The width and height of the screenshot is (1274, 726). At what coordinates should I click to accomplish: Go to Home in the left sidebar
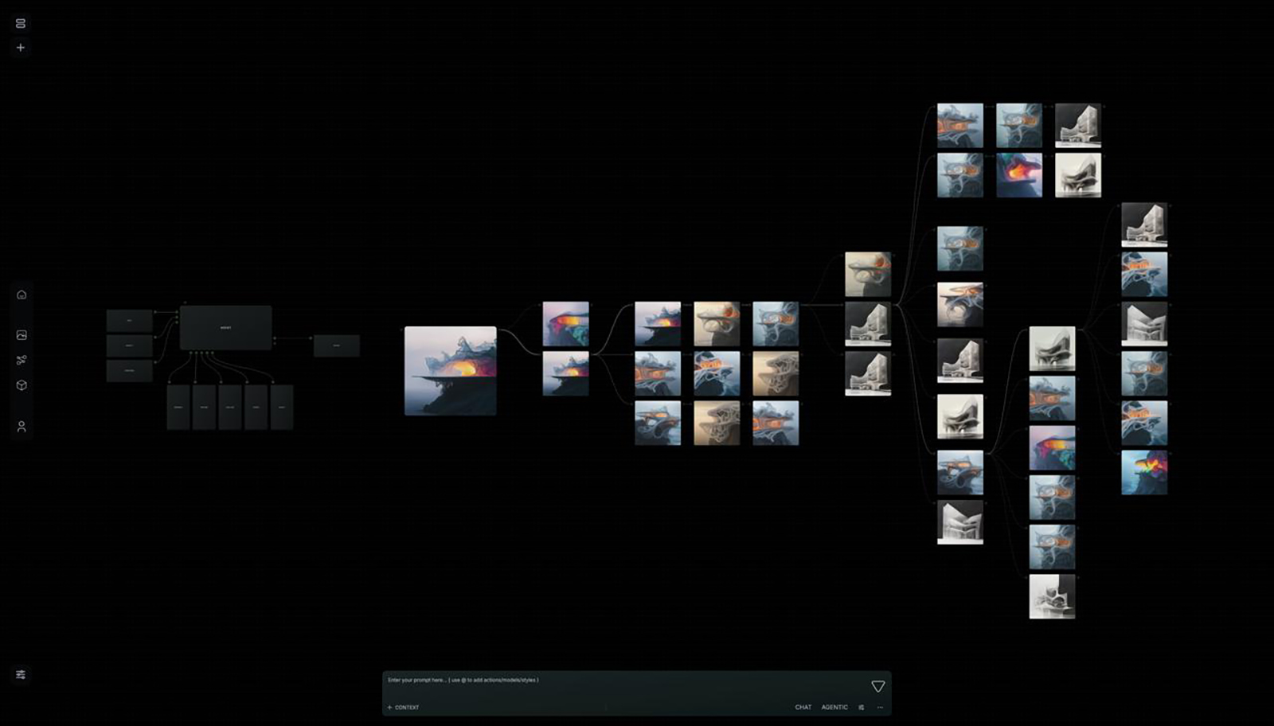click(x=21, y=295)
